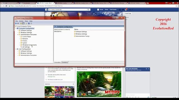The height and width of the screenshot is (100, 179).
Task: Switch to the first Mo Candy browser tab
Action: point(46,3)
